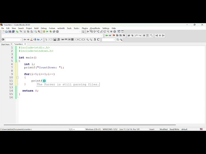Open the Settings menu
This screenshot has height=154, width=206.
106,28
